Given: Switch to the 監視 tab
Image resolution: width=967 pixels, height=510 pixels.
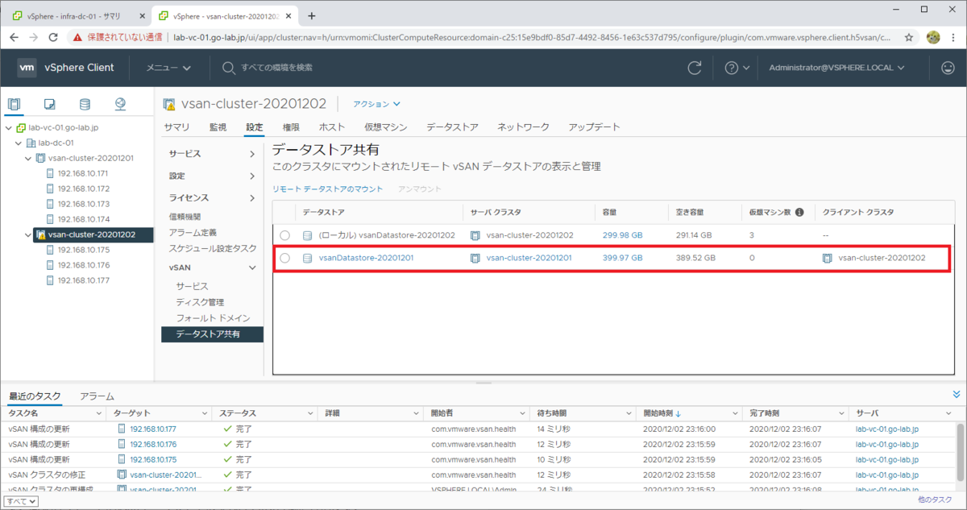Looking at the screenshot, I should tap(218, 127).
